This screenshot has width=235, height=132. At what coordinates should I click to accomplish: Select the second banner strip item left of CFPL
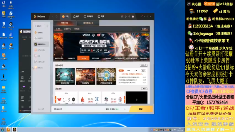(x=71, y=58)
